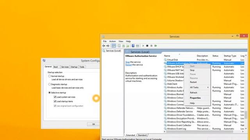
Task: Click the Stop the service link
Action: [x=127, y=62]
